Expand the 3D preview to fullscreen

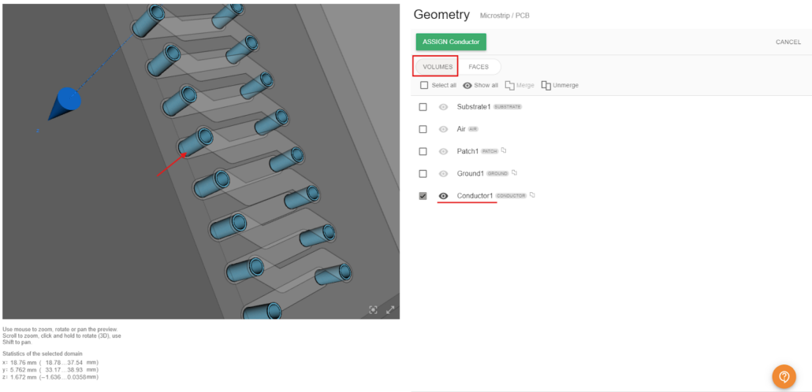point(389,309)
